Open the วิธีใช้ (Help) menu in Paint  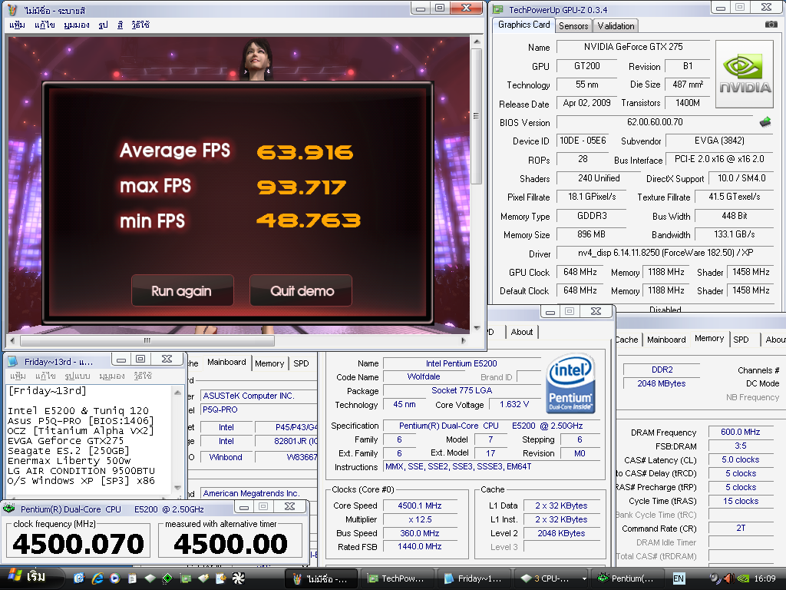pyautogui.click(x=141, y=25)
